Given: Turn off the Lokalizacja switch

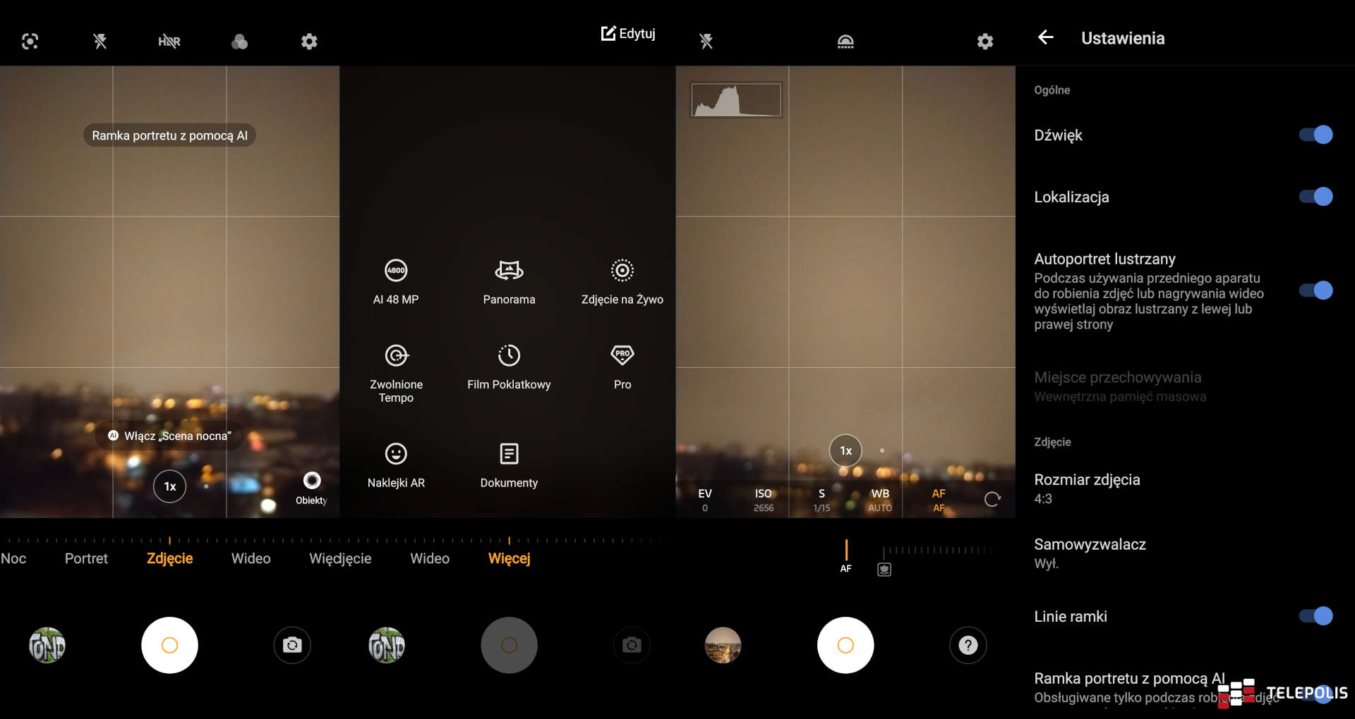Looking at the screenshot, I should 1315,197.
